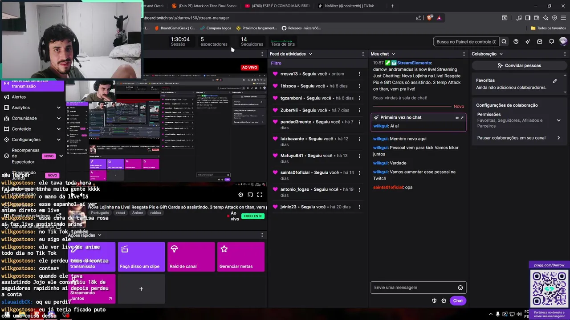Screen dimensions: 570x320
Task: Open Meu chat panel options menu
Action: 464,54
